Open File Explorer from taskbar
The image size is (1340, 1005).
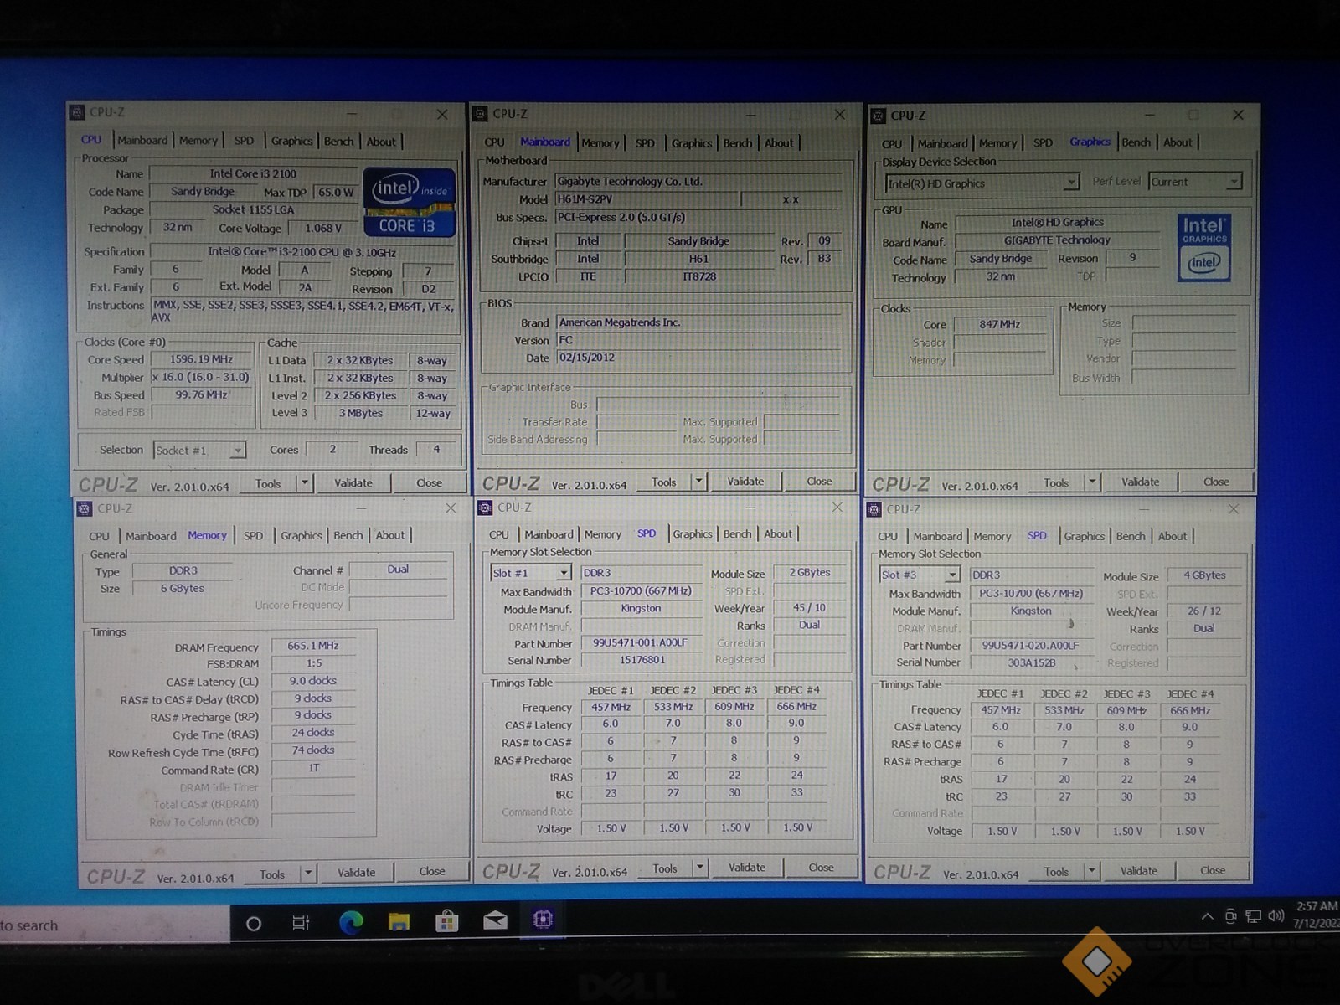click(399, 922)
